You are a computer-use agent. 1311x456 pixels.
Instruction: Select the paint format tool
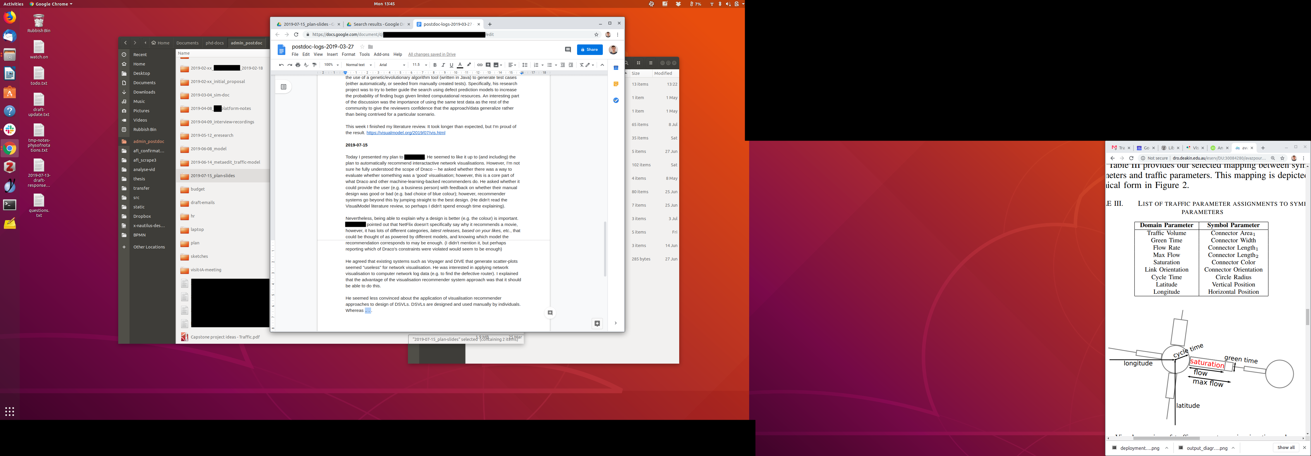coord(315,65)
